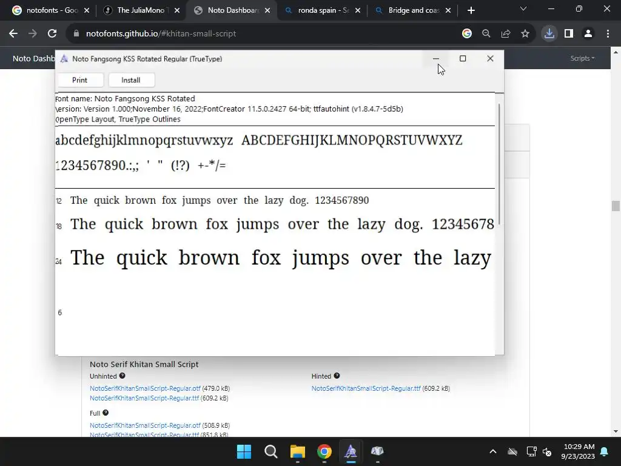Close the notofonts Google tab
The image size is (621, 466).
[x=87, y=10]
